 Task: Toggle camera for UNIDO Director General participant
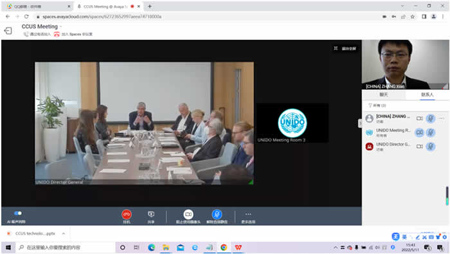click(420, 147)
